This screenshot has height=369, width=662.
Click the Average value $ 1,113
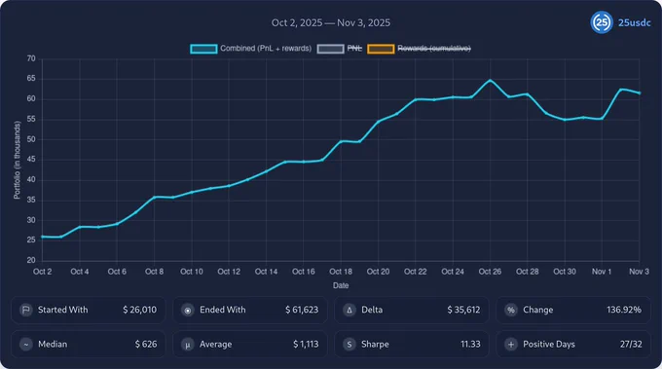[306, 345]
